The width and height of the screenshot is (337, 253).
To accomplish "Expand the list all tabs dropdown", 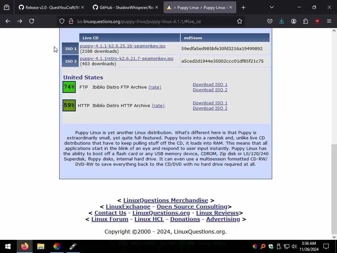I will click(272, 7).
